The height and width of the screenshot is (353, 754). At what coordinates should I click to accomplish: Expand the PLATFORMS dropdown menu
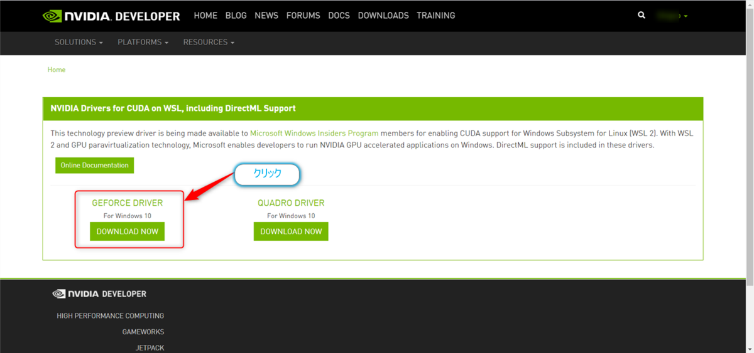143,42
